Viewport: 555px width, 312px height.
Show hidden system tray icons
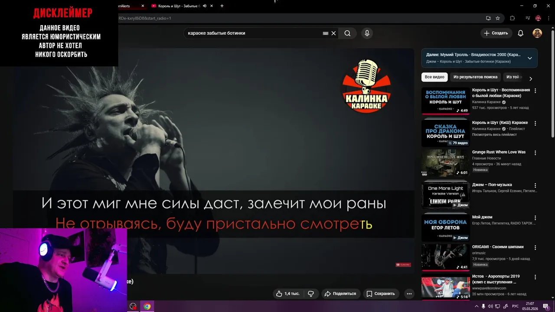pyautogui.click(x=477, y=306)
